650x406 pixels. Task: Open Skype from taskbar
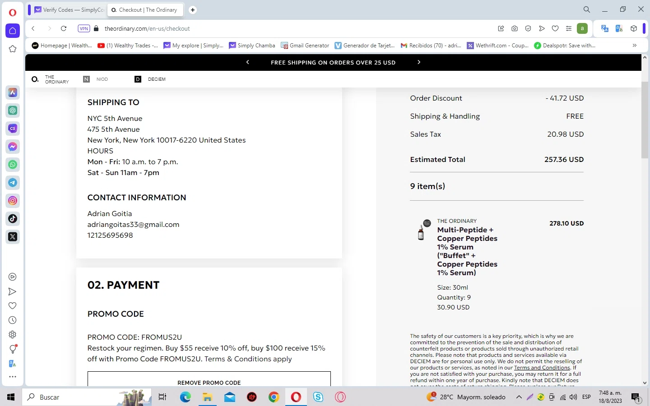click(x=318, y=397)
